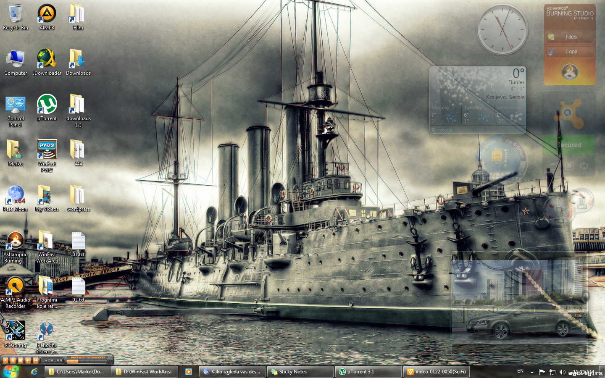
Task: Open the Windows Start menu orb
Action: 11,372
